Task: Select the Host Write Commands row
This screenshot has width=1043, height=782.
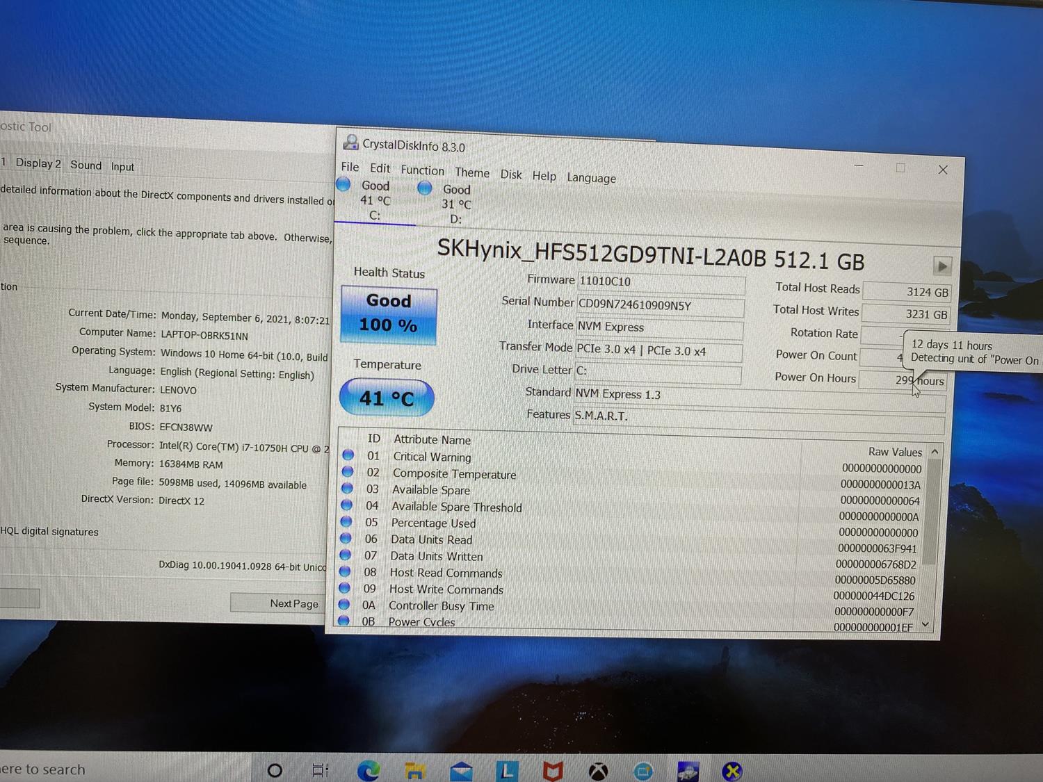Action: (626, 592)
